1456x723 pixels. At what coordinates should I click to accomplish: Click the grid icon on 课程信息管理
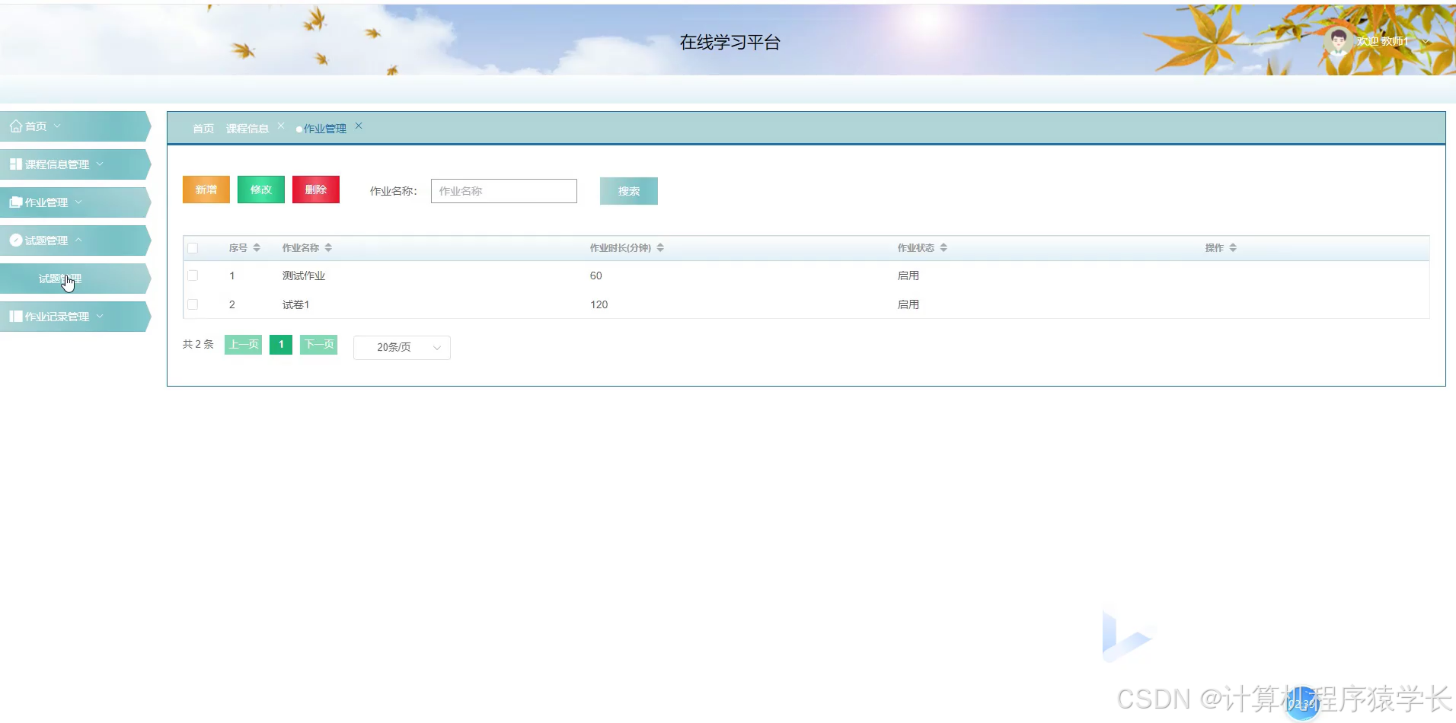(x=14, y=164)
